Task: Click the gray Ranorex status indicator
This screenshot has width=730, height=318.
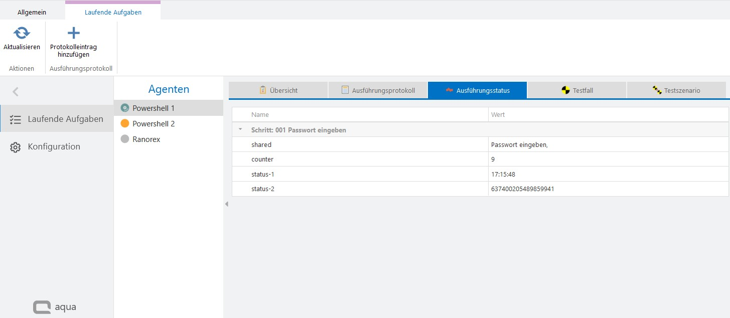Action: pos(125,139)
